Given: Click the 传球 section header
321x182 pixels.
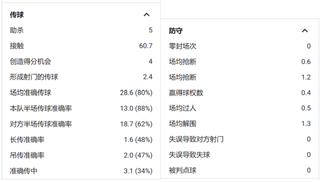Looking at the screenshot, I should (x=17, y=15).
